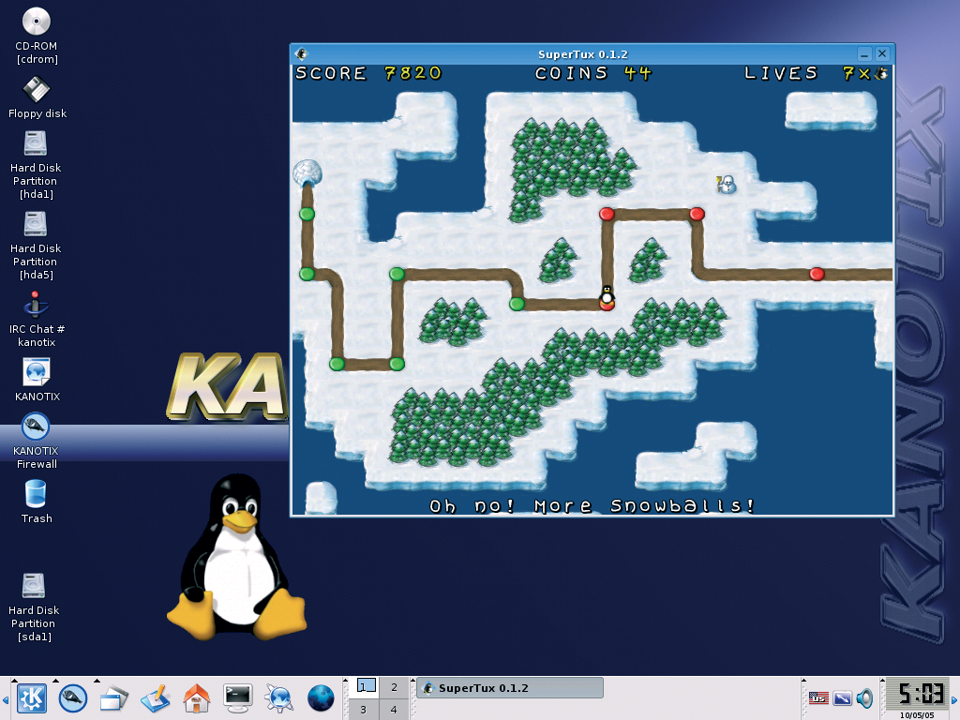Launch the text editor pencil icon
This screenshot has height=720, width=960.
pyautogui.click(x=155, y=698)
